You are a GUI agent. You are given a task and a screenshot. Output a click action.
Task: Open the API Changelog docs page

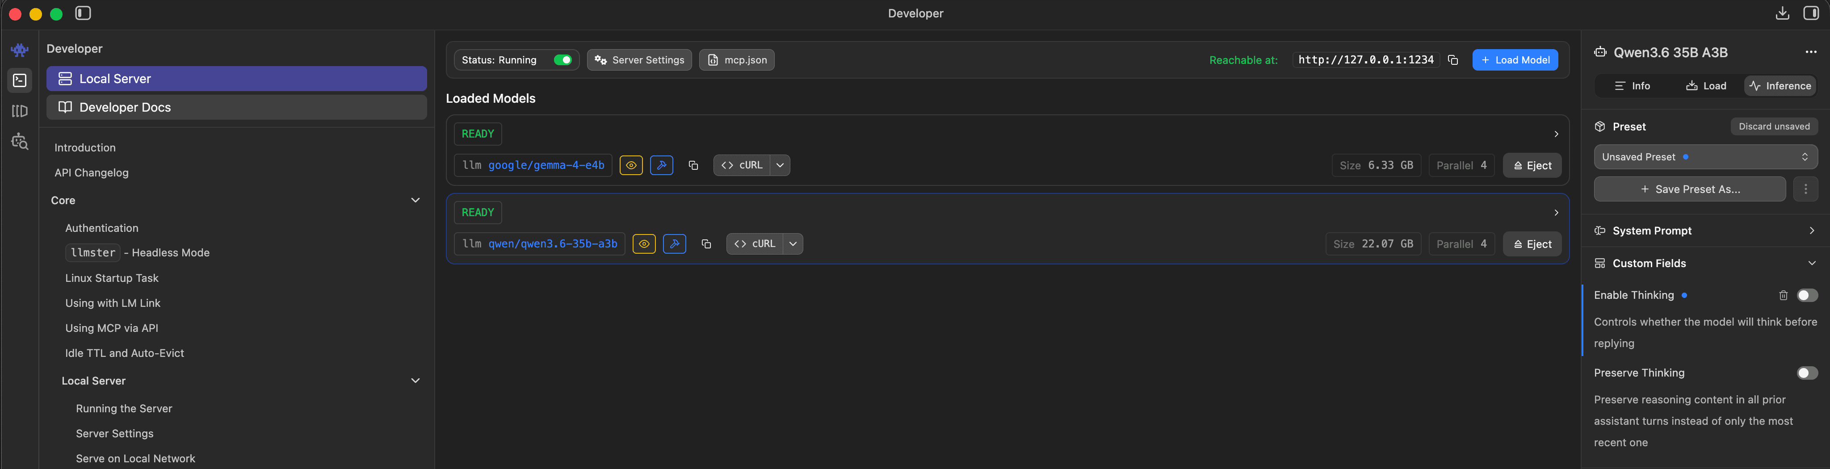[x=92, y=173]
